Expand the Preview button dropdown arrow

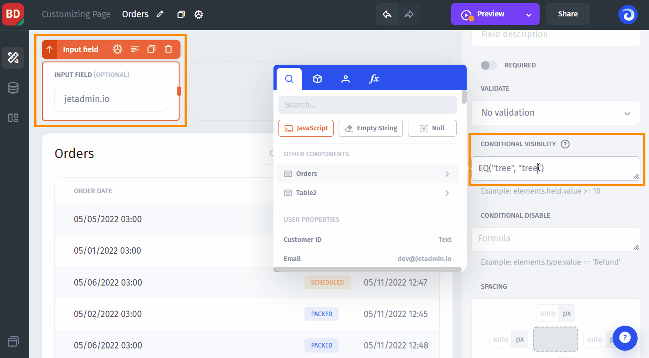529,15
